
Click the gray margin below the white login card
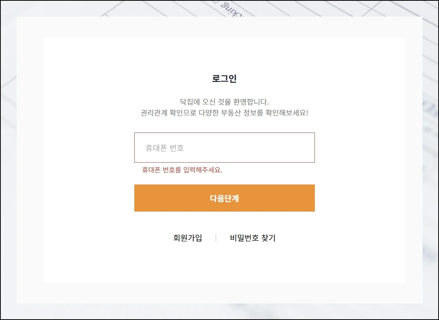click(x=224, y=293)
